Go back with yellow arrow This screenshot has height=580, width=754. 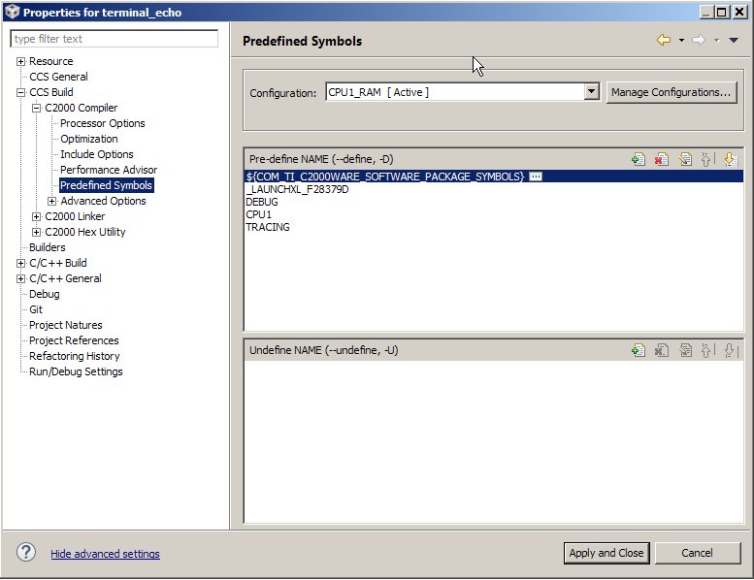coord(664,40)
